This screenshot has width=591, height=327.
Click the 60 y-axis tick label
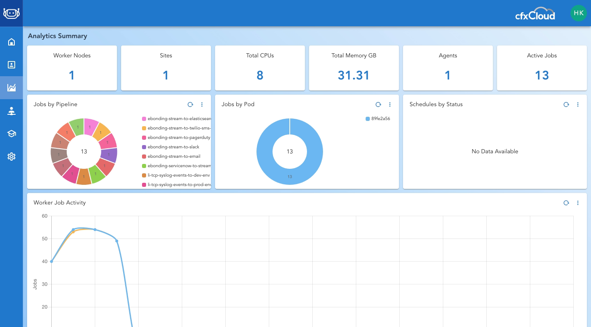[45, 216]
